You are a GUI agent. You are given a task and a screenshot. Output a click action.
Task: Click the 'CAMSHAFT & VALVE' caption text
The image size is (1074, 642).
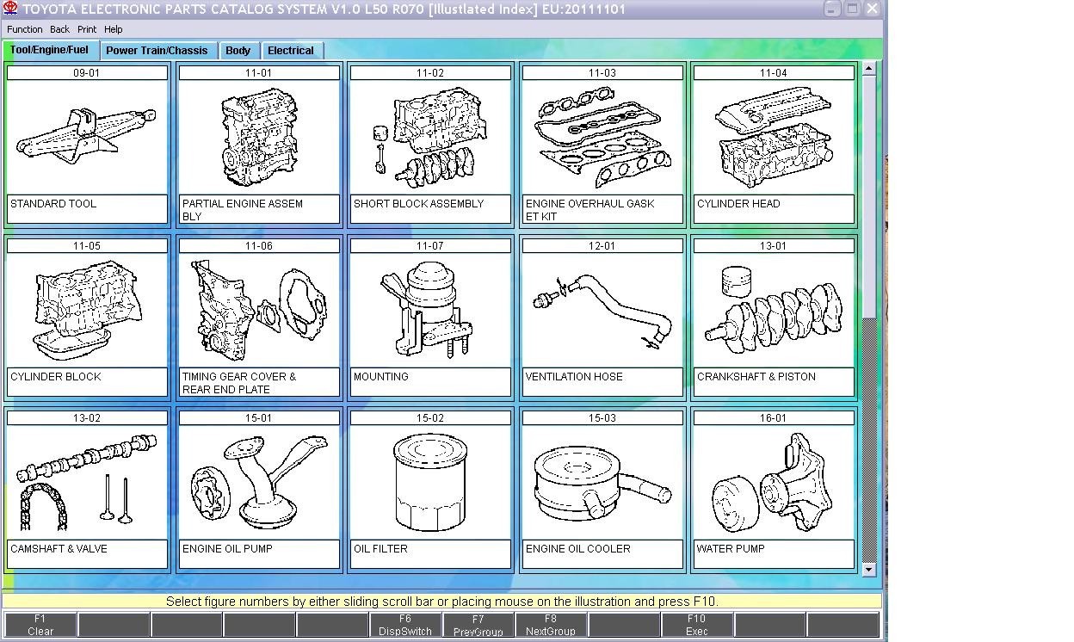(59, 549)
